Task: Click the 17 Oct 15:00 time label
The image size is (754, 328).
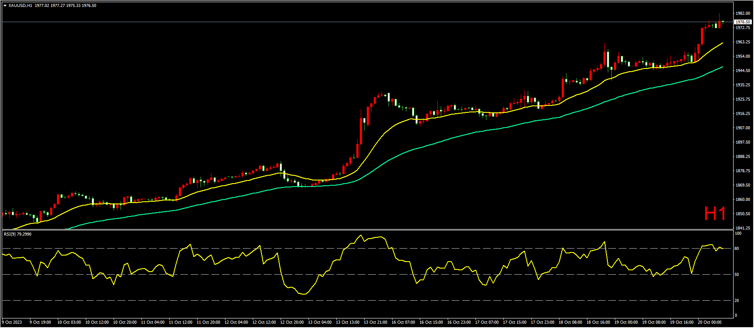Action: (x=514, y=322)
